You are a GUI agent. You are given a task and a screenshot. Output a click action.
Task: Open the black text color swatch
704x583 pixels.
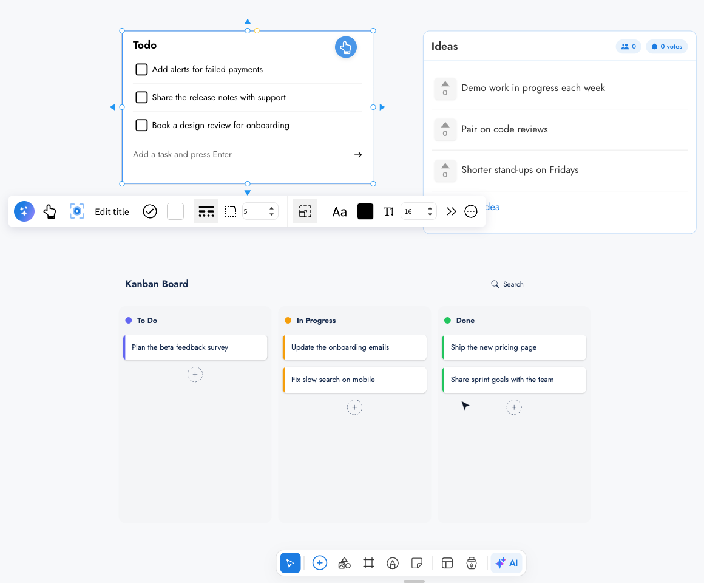pyautogui.click(x=365, y=211)
